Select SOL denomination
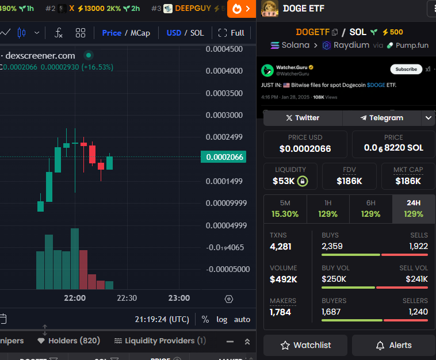 point(197,33)
